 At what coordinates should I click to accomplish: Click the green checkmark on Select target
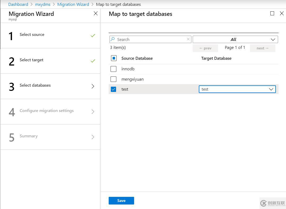coord(93,60)
